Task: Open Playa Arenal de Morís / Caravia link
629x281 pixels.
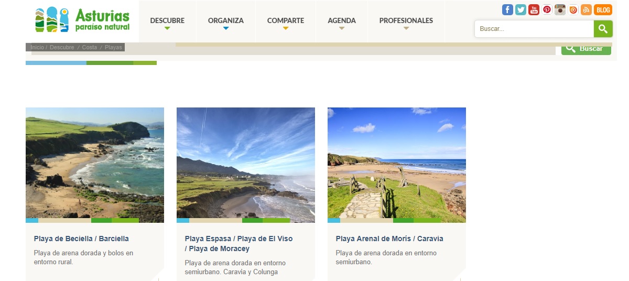Action: point(389,239)
